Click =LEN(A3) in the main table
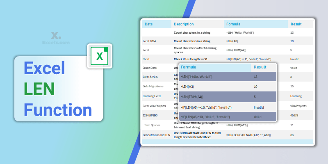Viewport: 328px width, 164px height. click(233, 41)
